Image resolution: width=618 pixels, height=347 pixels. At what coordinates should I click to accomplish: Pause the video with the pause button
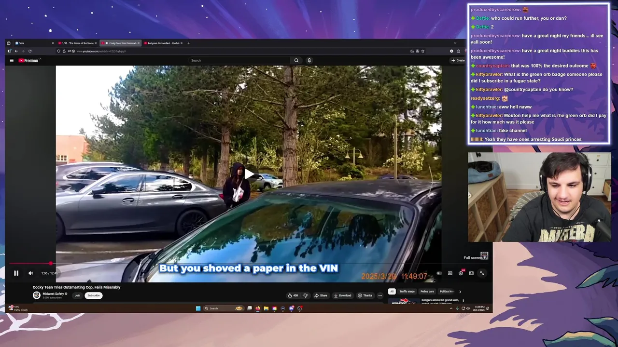click(16, 273)
